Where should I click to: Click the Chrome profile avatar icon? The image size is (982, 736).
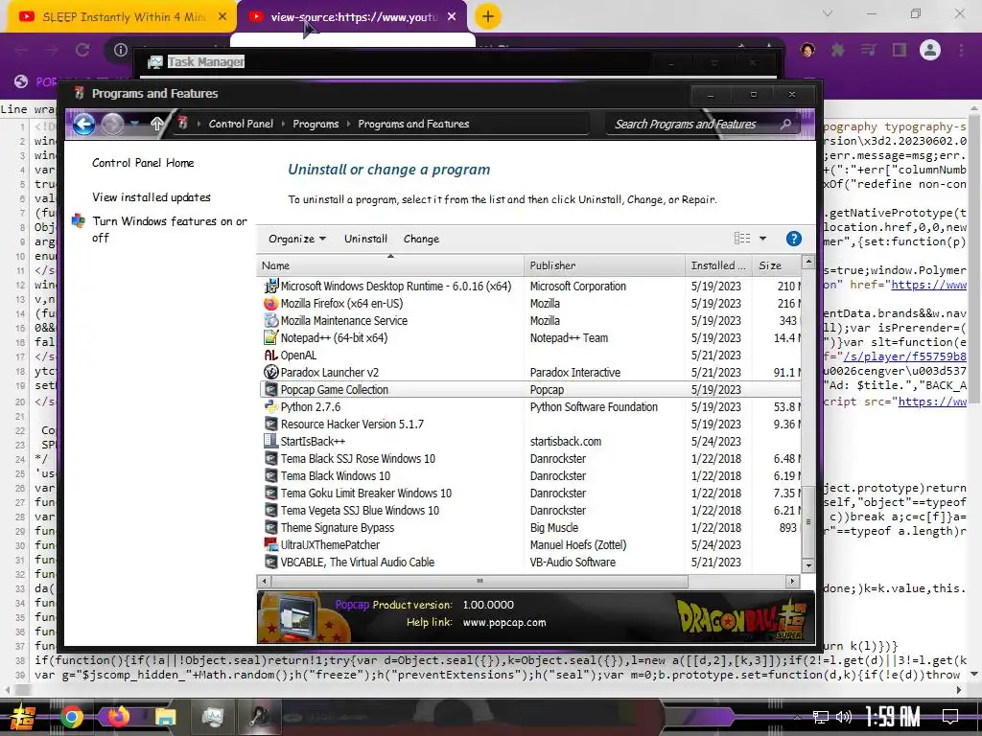coord(930,50)
